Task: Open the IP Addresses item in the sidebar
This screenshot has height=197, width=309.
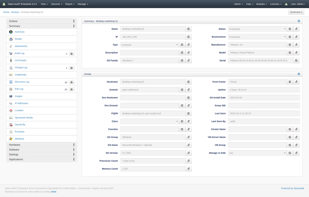Action: [x=21, y=103]
